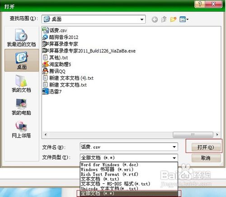Choose 文本文档 - MS-DOS 格式 (*.txt)
The height and width of the screenshot is (197, 226).
tap(129, 184)
